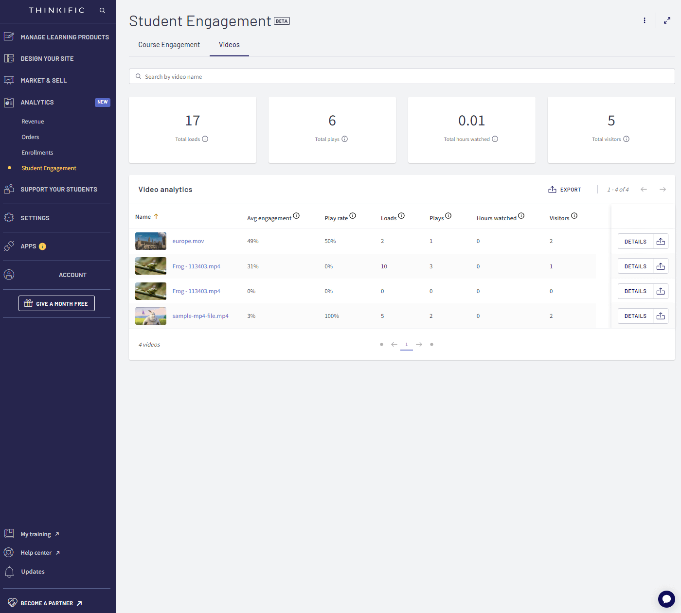Click the Total loads card showing 17

pos(193,130)
